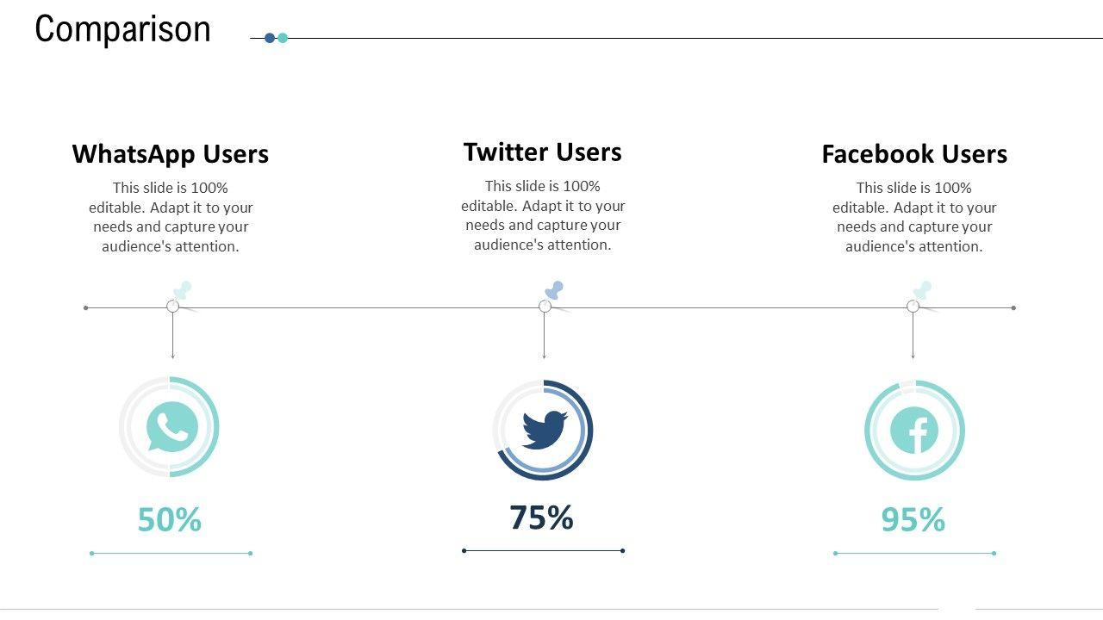Viewport: 1103px width, 620px height.
Task: Click the 50% percentage value
Action: (170, 520)
